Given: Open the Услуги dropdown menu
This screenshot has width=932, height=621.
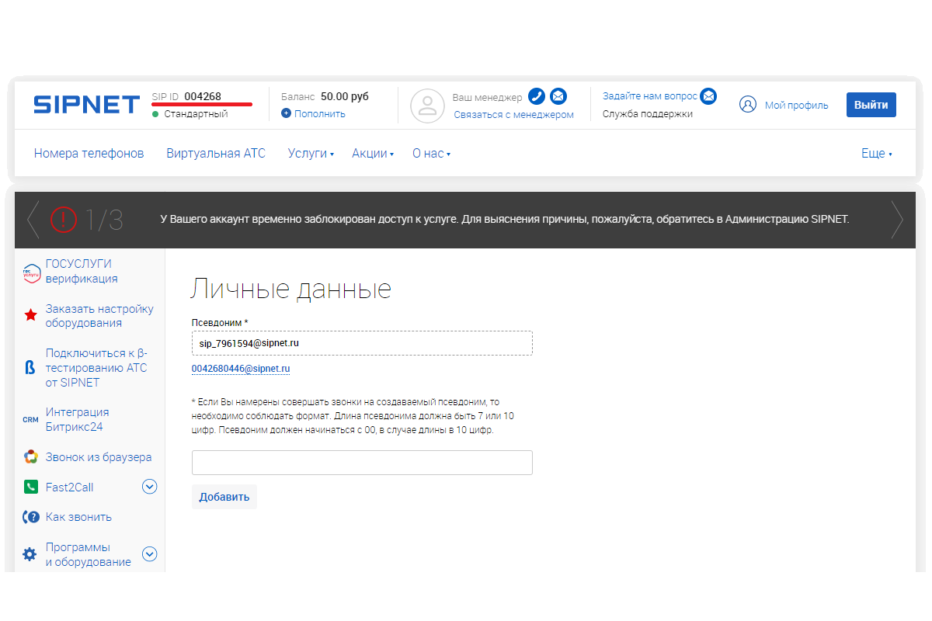Looking at the screenshot, I should coord(311,154).
